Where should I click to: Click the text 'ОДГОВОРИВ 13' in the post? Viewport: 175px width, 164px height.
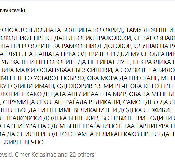[x=79, y=86]
